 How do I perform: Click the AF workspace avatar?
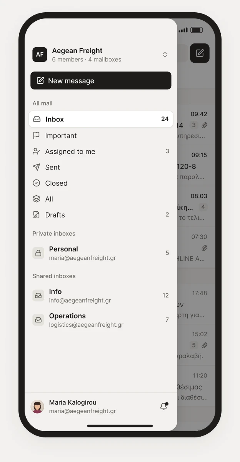[40, 55]
